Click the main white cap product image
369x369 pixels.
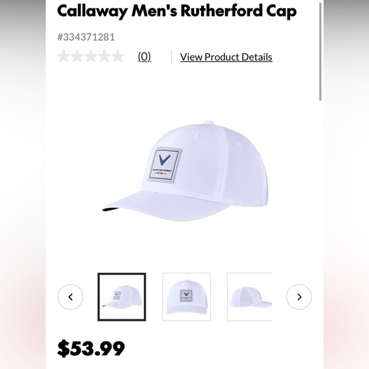tap(185, 171)
